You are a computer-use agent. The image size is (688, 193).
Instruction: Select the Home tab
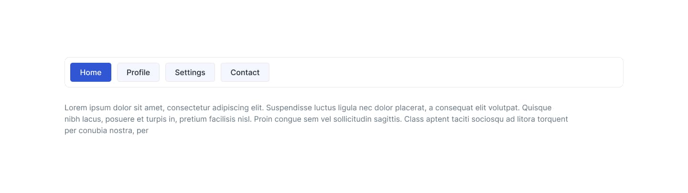coord(91,72)
